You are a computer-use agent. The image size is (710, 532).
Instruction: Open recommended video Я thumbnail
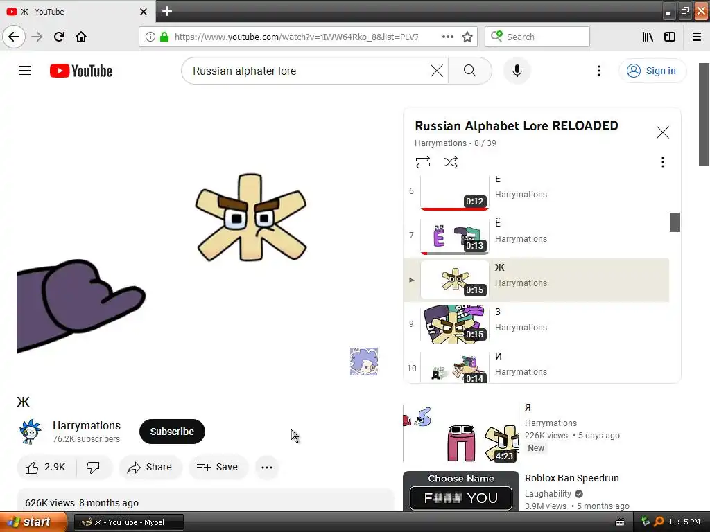[461, 434]
